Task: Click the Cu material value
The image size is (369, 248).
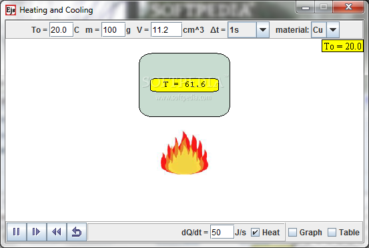Action: click(319, 30)
